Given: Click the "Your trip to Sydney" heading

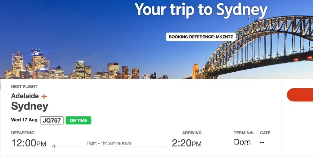Looking at the screenshot, I should click(x=201, y=10).
